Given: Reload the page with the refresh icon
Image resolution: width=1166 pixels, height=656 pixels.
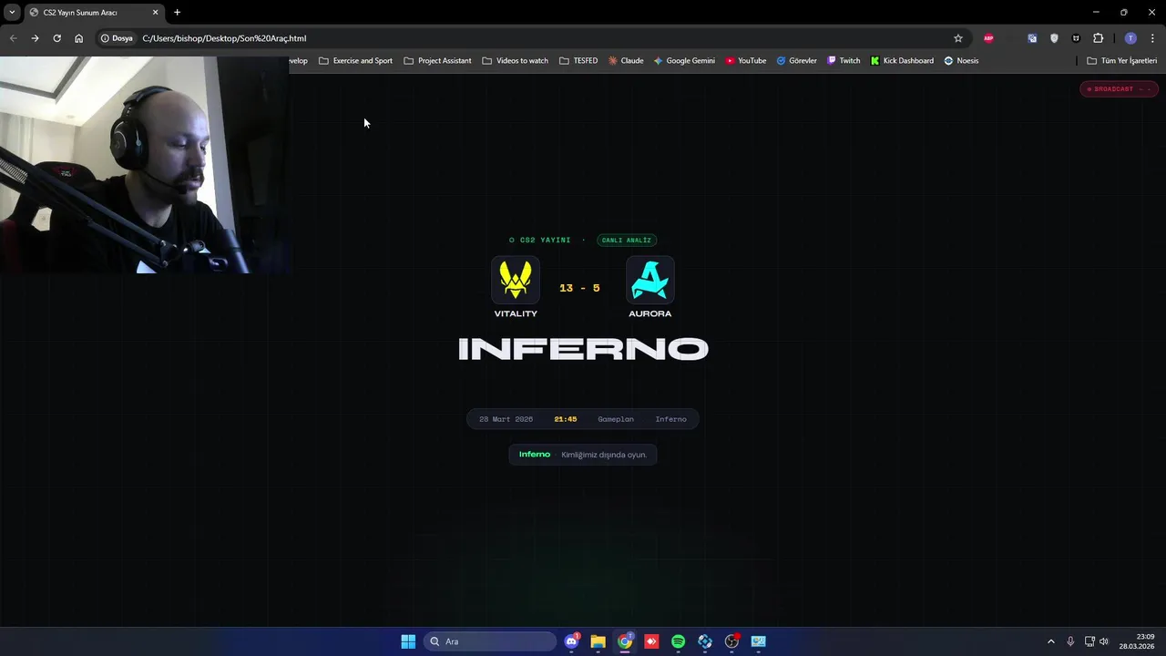Looking at the screenshot, I should pos(56,38).
